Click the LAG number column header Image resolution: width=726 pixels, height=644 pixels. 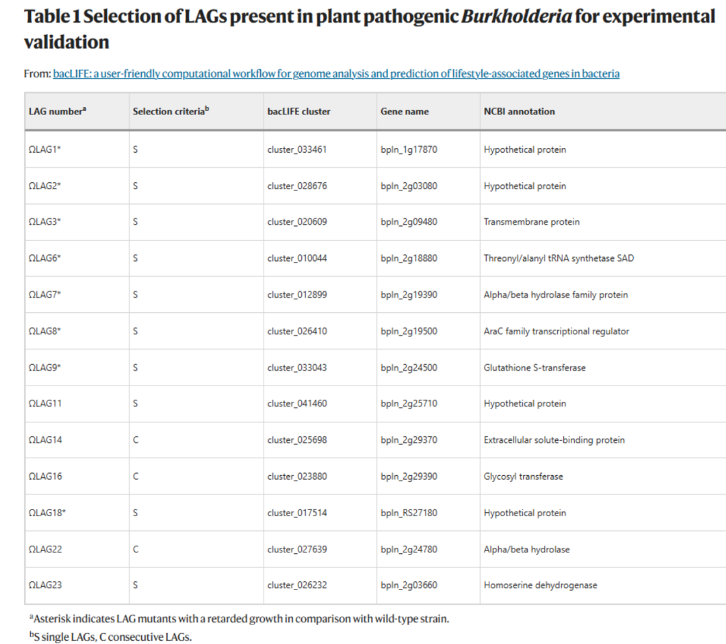tap(57, 111)
